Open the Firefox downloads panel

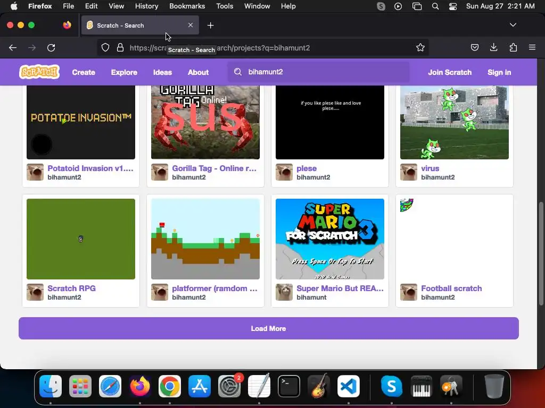tap(493, 47)
